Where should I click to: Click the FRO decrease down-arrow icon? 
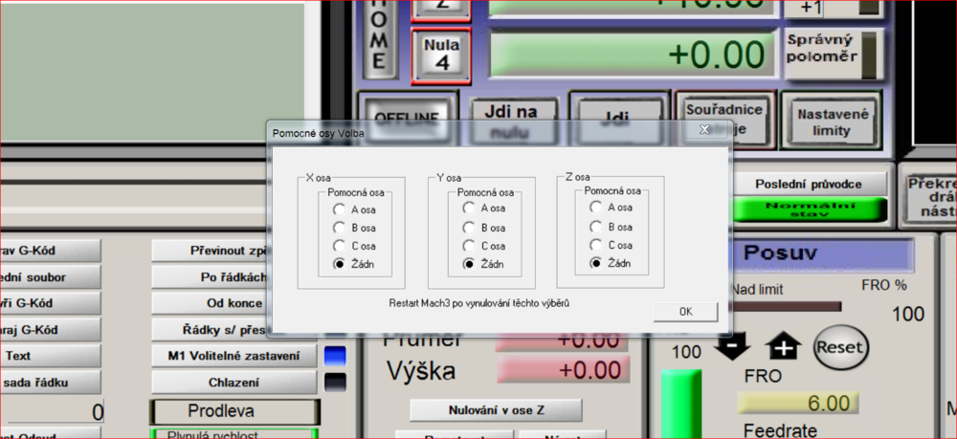pyautogui.click(x=732, y=346)
